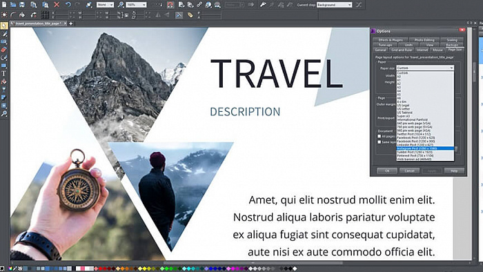The height and width of the screenshot is (272, 483).
Task: Select the Rectangle shape tool
Action: click(4, 66)
